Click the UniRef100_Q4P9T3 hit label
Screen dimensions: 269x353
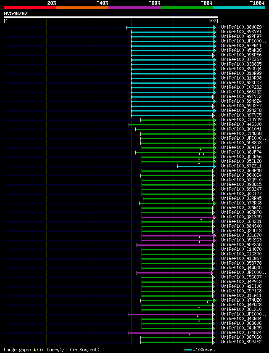(241, 281)
